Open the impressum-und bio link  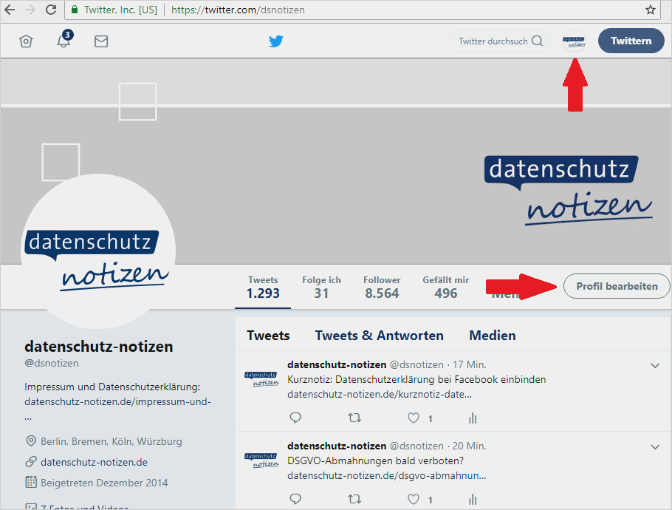tap(117, 402)
